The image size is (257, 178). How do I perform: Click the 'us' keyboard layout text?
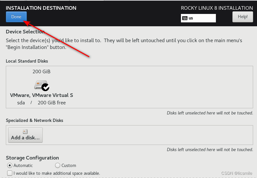point(191,18)
